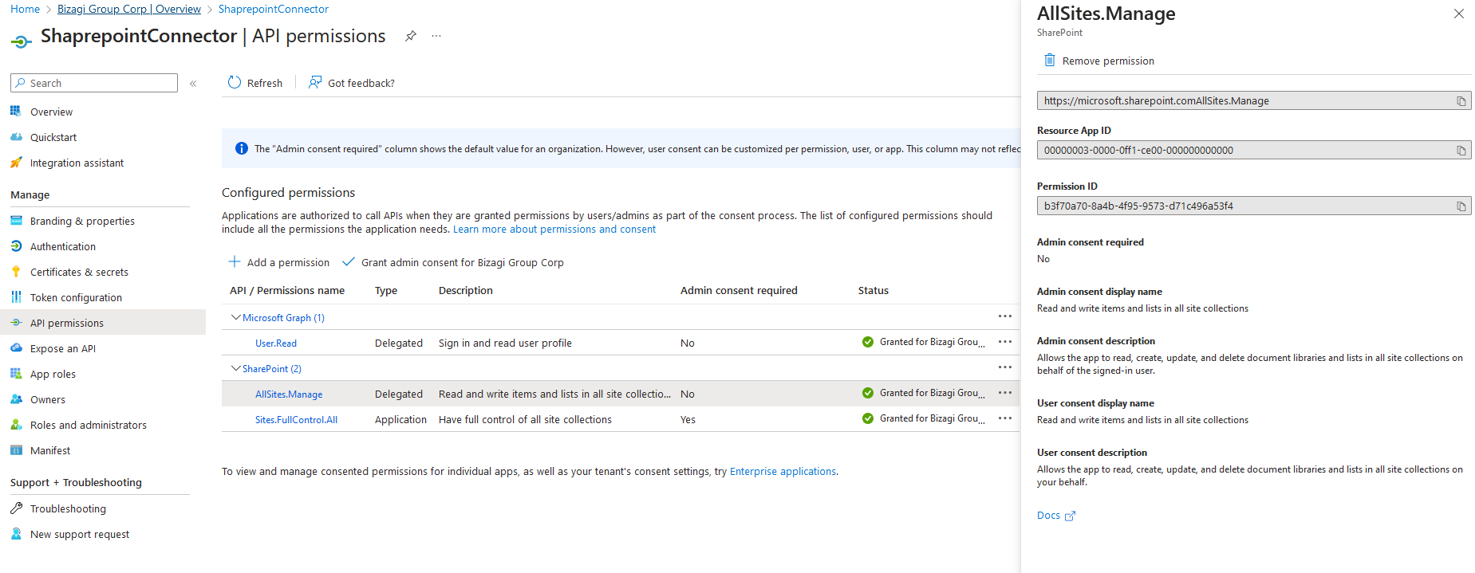Open Roles and administrators
Image resolution: width=1475 pixels, height=573 pixels.
coord(89,425)
